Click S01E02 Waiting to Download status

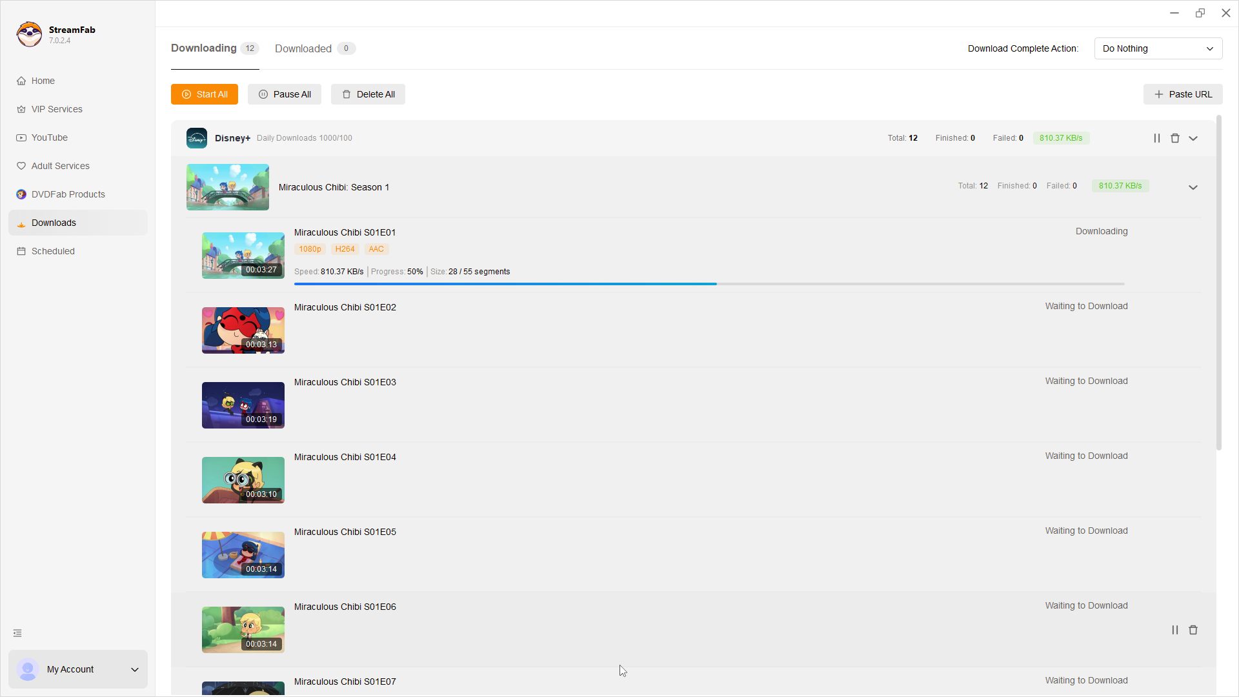pos(1087,306)
